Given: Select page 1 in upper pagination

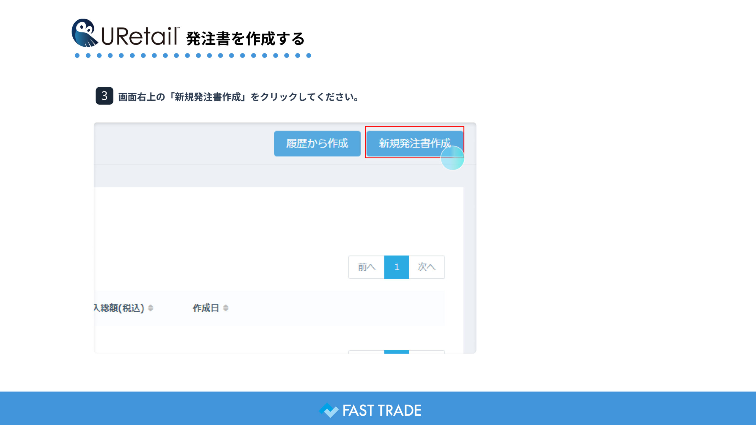Looking at the screenshot, I should pyautogui.click(x=396, y=267).
